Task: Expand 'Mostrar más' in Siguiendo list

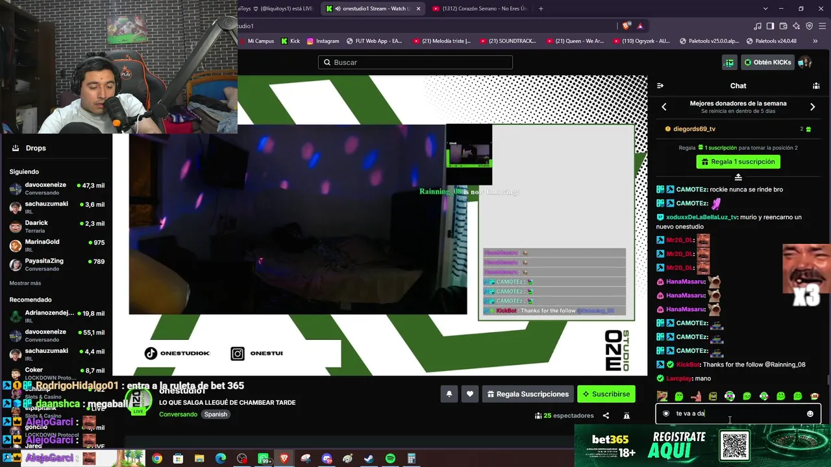Action: 25,283
